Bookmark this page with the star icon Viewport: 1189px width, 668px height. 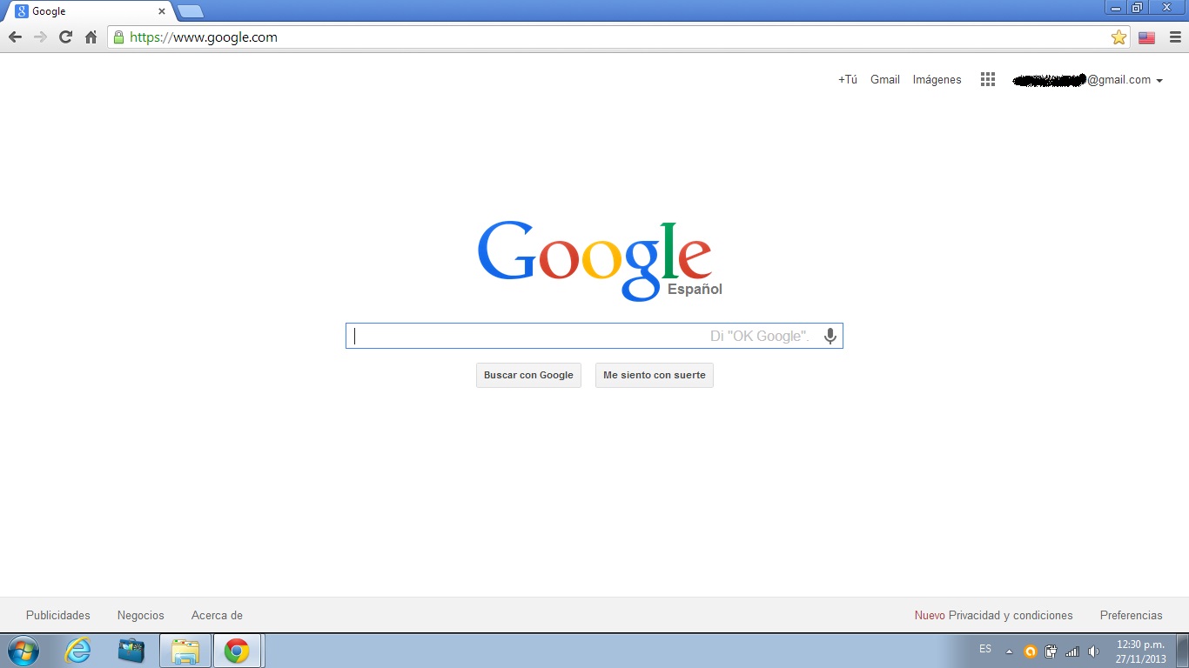click(x=1118, y=37)
